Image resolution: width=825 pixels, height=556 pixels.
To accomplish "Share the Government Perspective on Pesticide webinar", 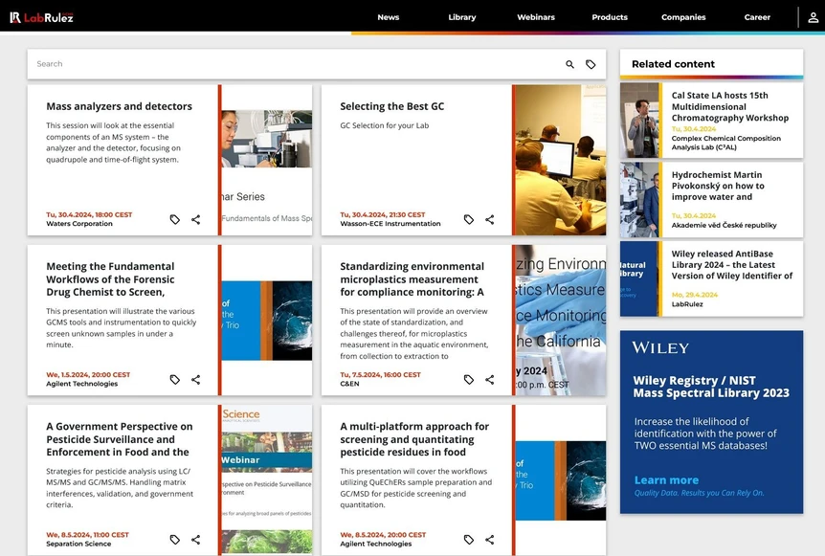I will (196, 539).
